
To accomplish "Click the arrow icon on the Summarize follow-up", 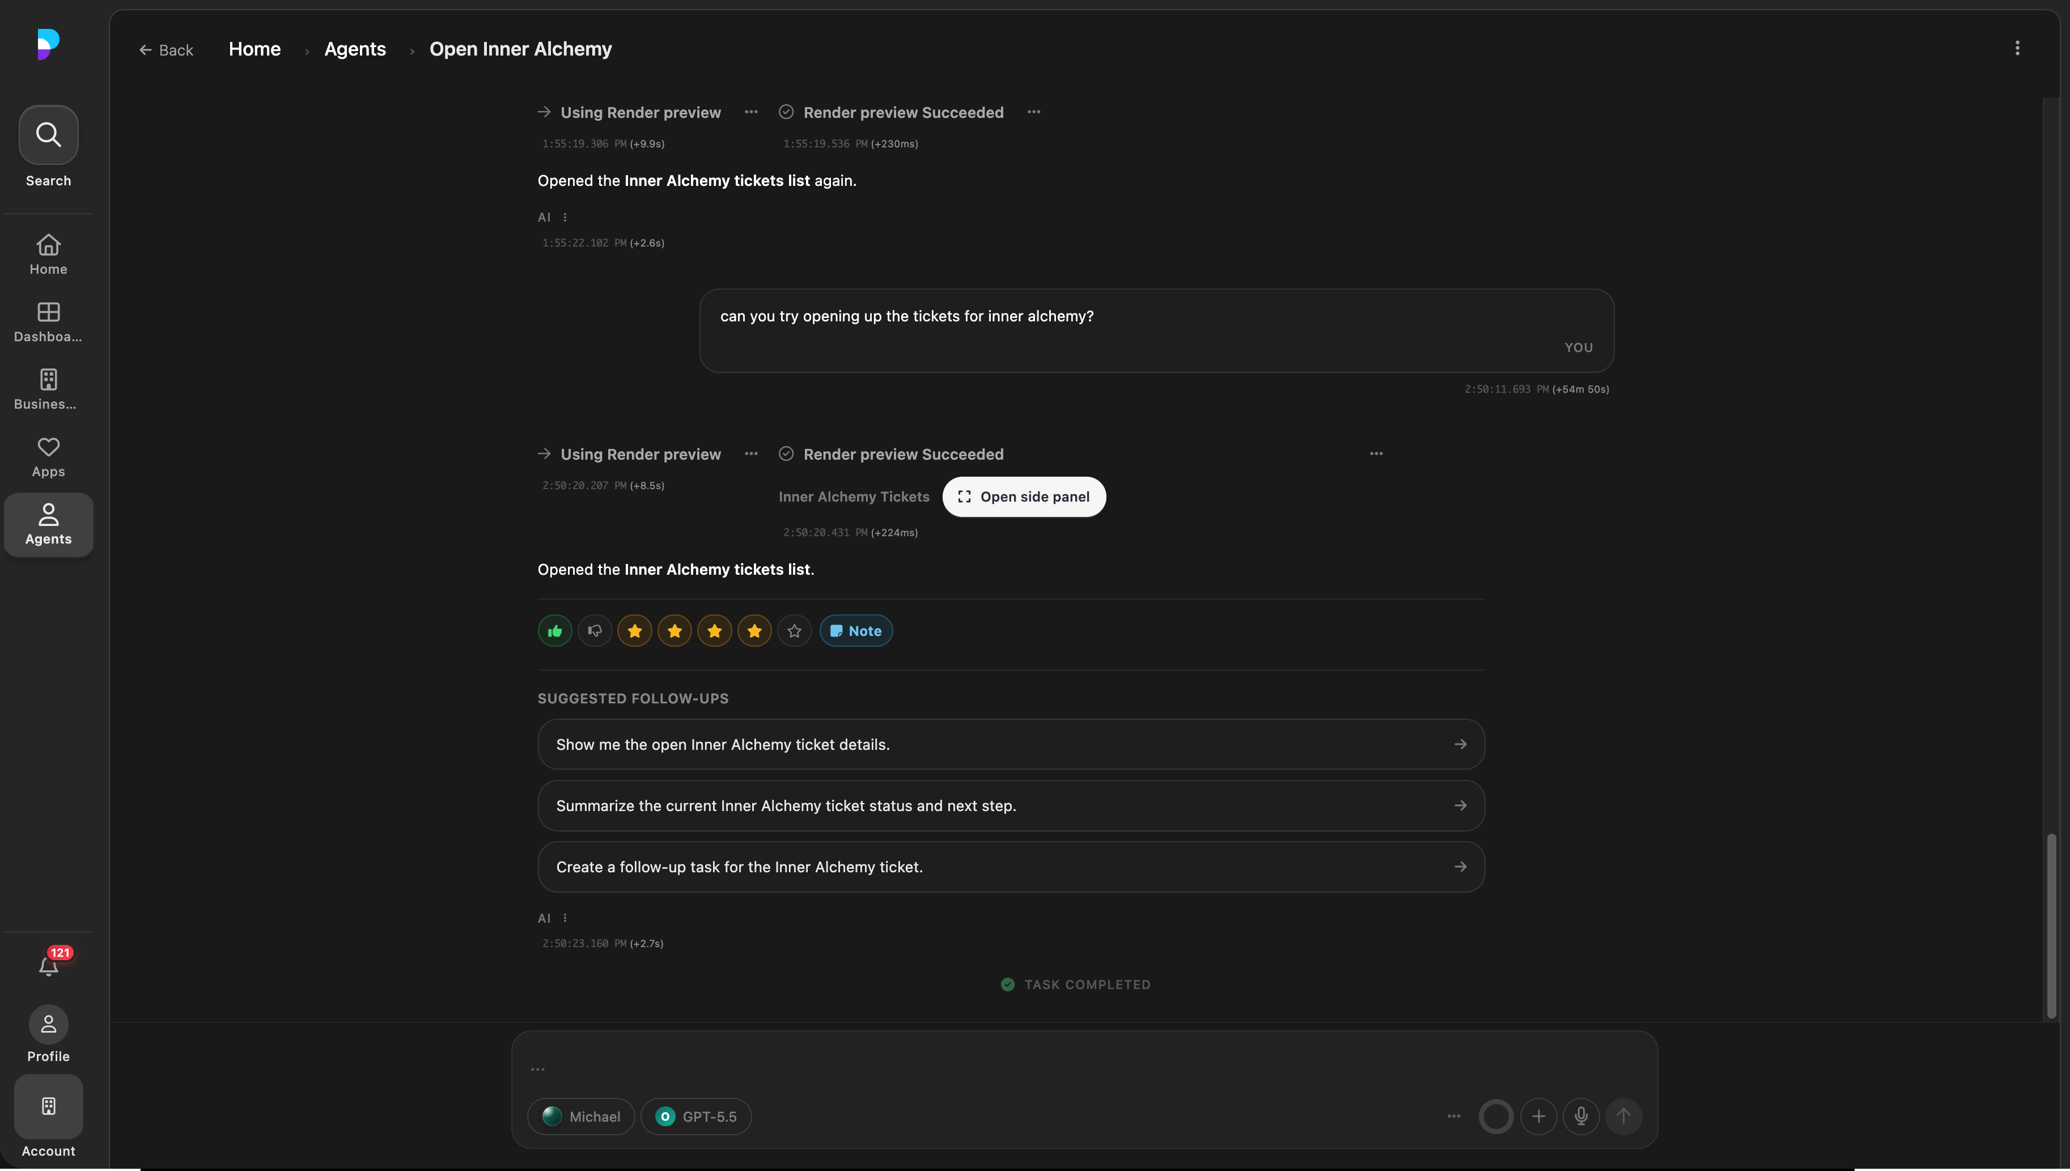I will click(1461, 805).
